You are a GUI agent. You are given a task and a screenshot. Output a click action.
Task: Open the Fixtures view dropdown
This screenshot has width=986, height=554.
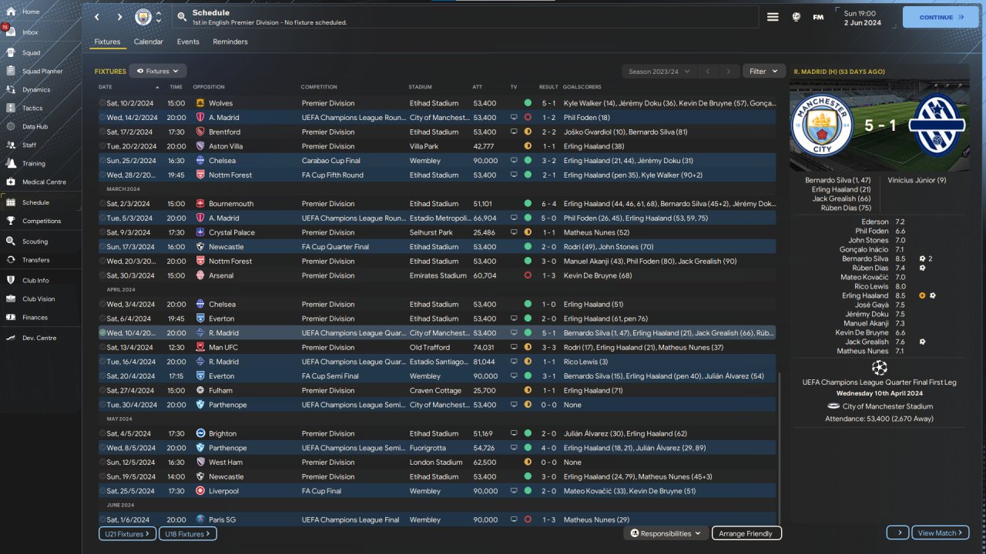point(158,71)
